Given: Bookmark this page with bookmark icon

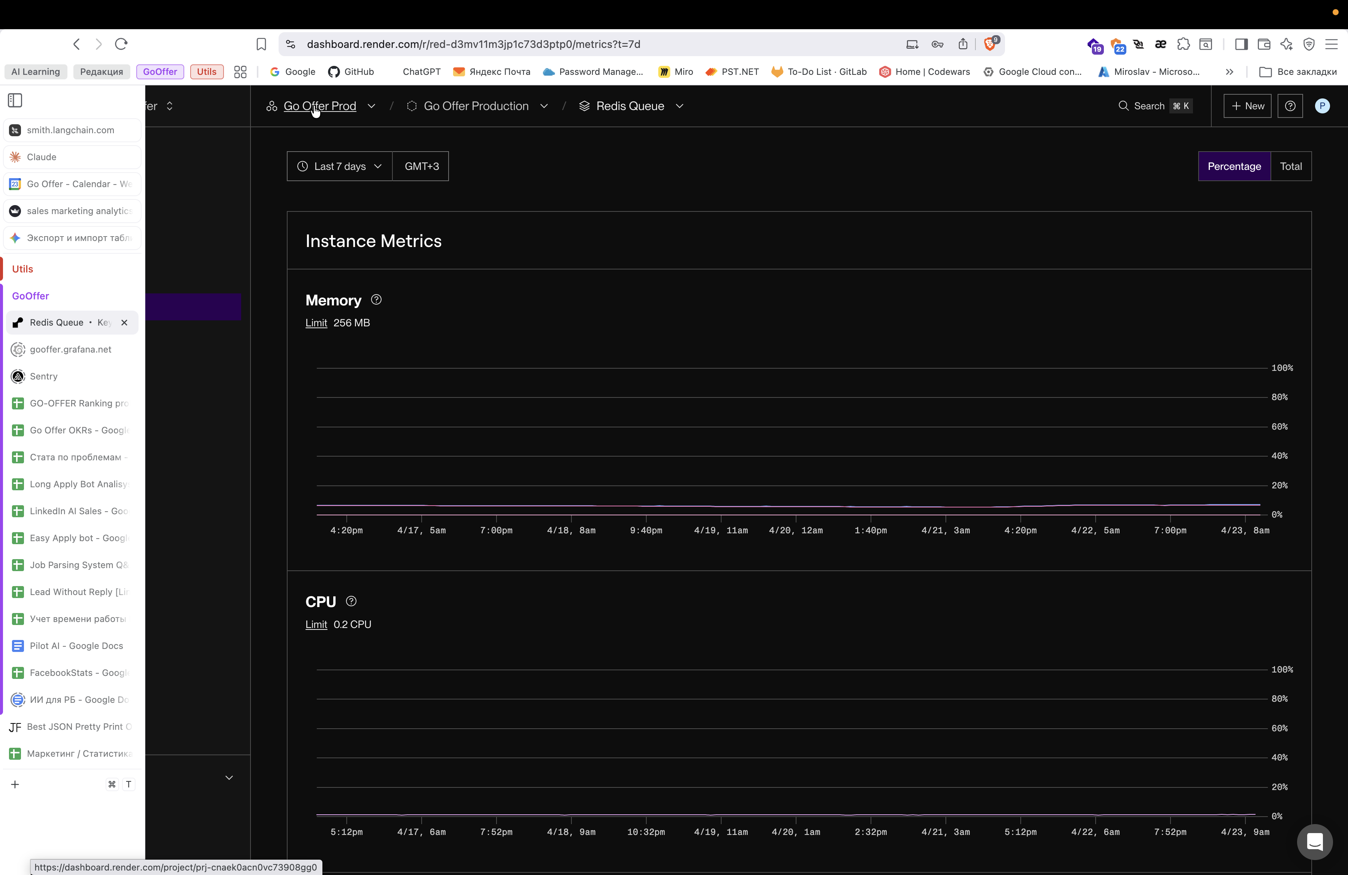Looking at the screenshot, I should (261, 44).
